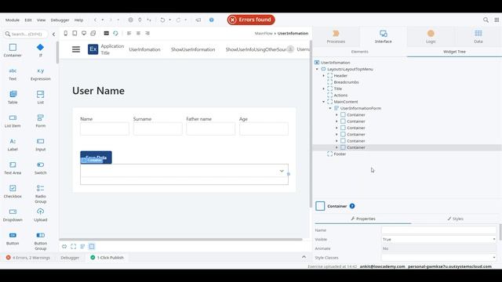Align selected widget left
Viewport: 502px width, 282px height.
tap(129, 33)
